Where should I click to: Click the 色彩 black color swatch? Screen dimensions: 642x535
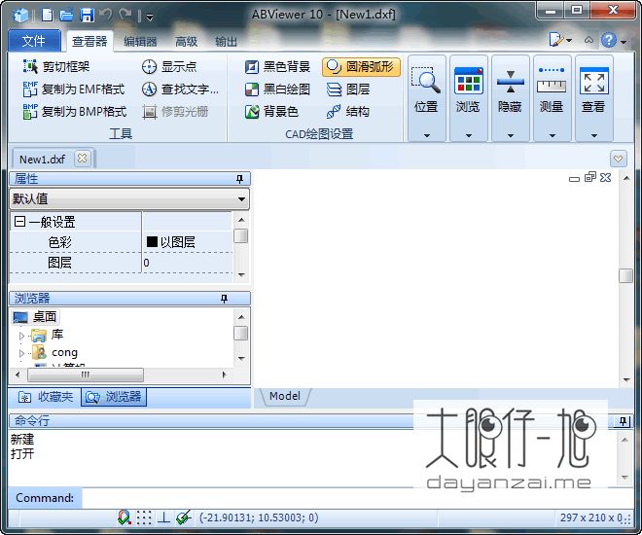[x=152, y=242]
